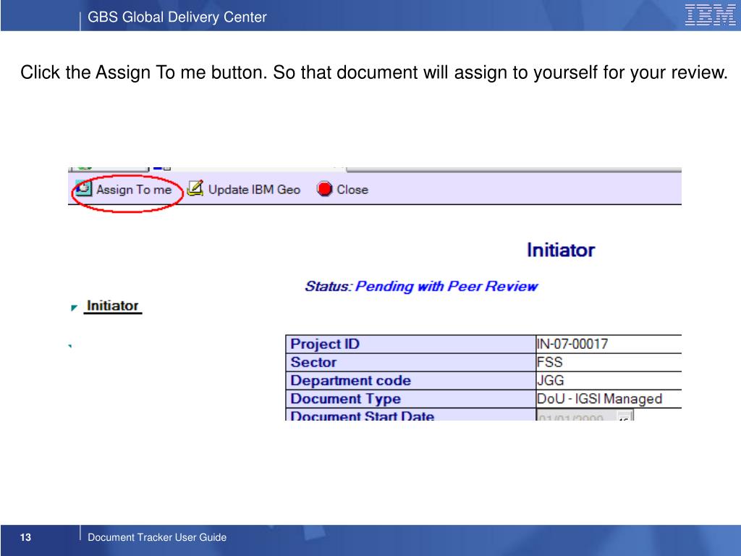Viewport: 741px width, 556px height.
Task: Click the small teal twistie below Initiator
Action: click(70, 346)
